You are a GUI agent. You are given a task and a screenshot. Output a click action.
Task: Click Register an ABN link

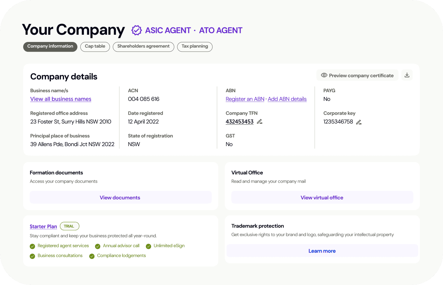245,99
